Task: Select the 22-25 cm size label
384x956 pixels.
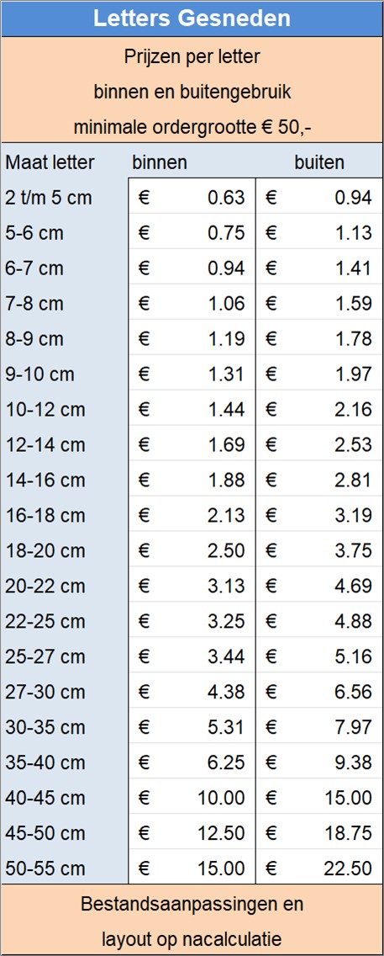Action: tap(45, 622)
